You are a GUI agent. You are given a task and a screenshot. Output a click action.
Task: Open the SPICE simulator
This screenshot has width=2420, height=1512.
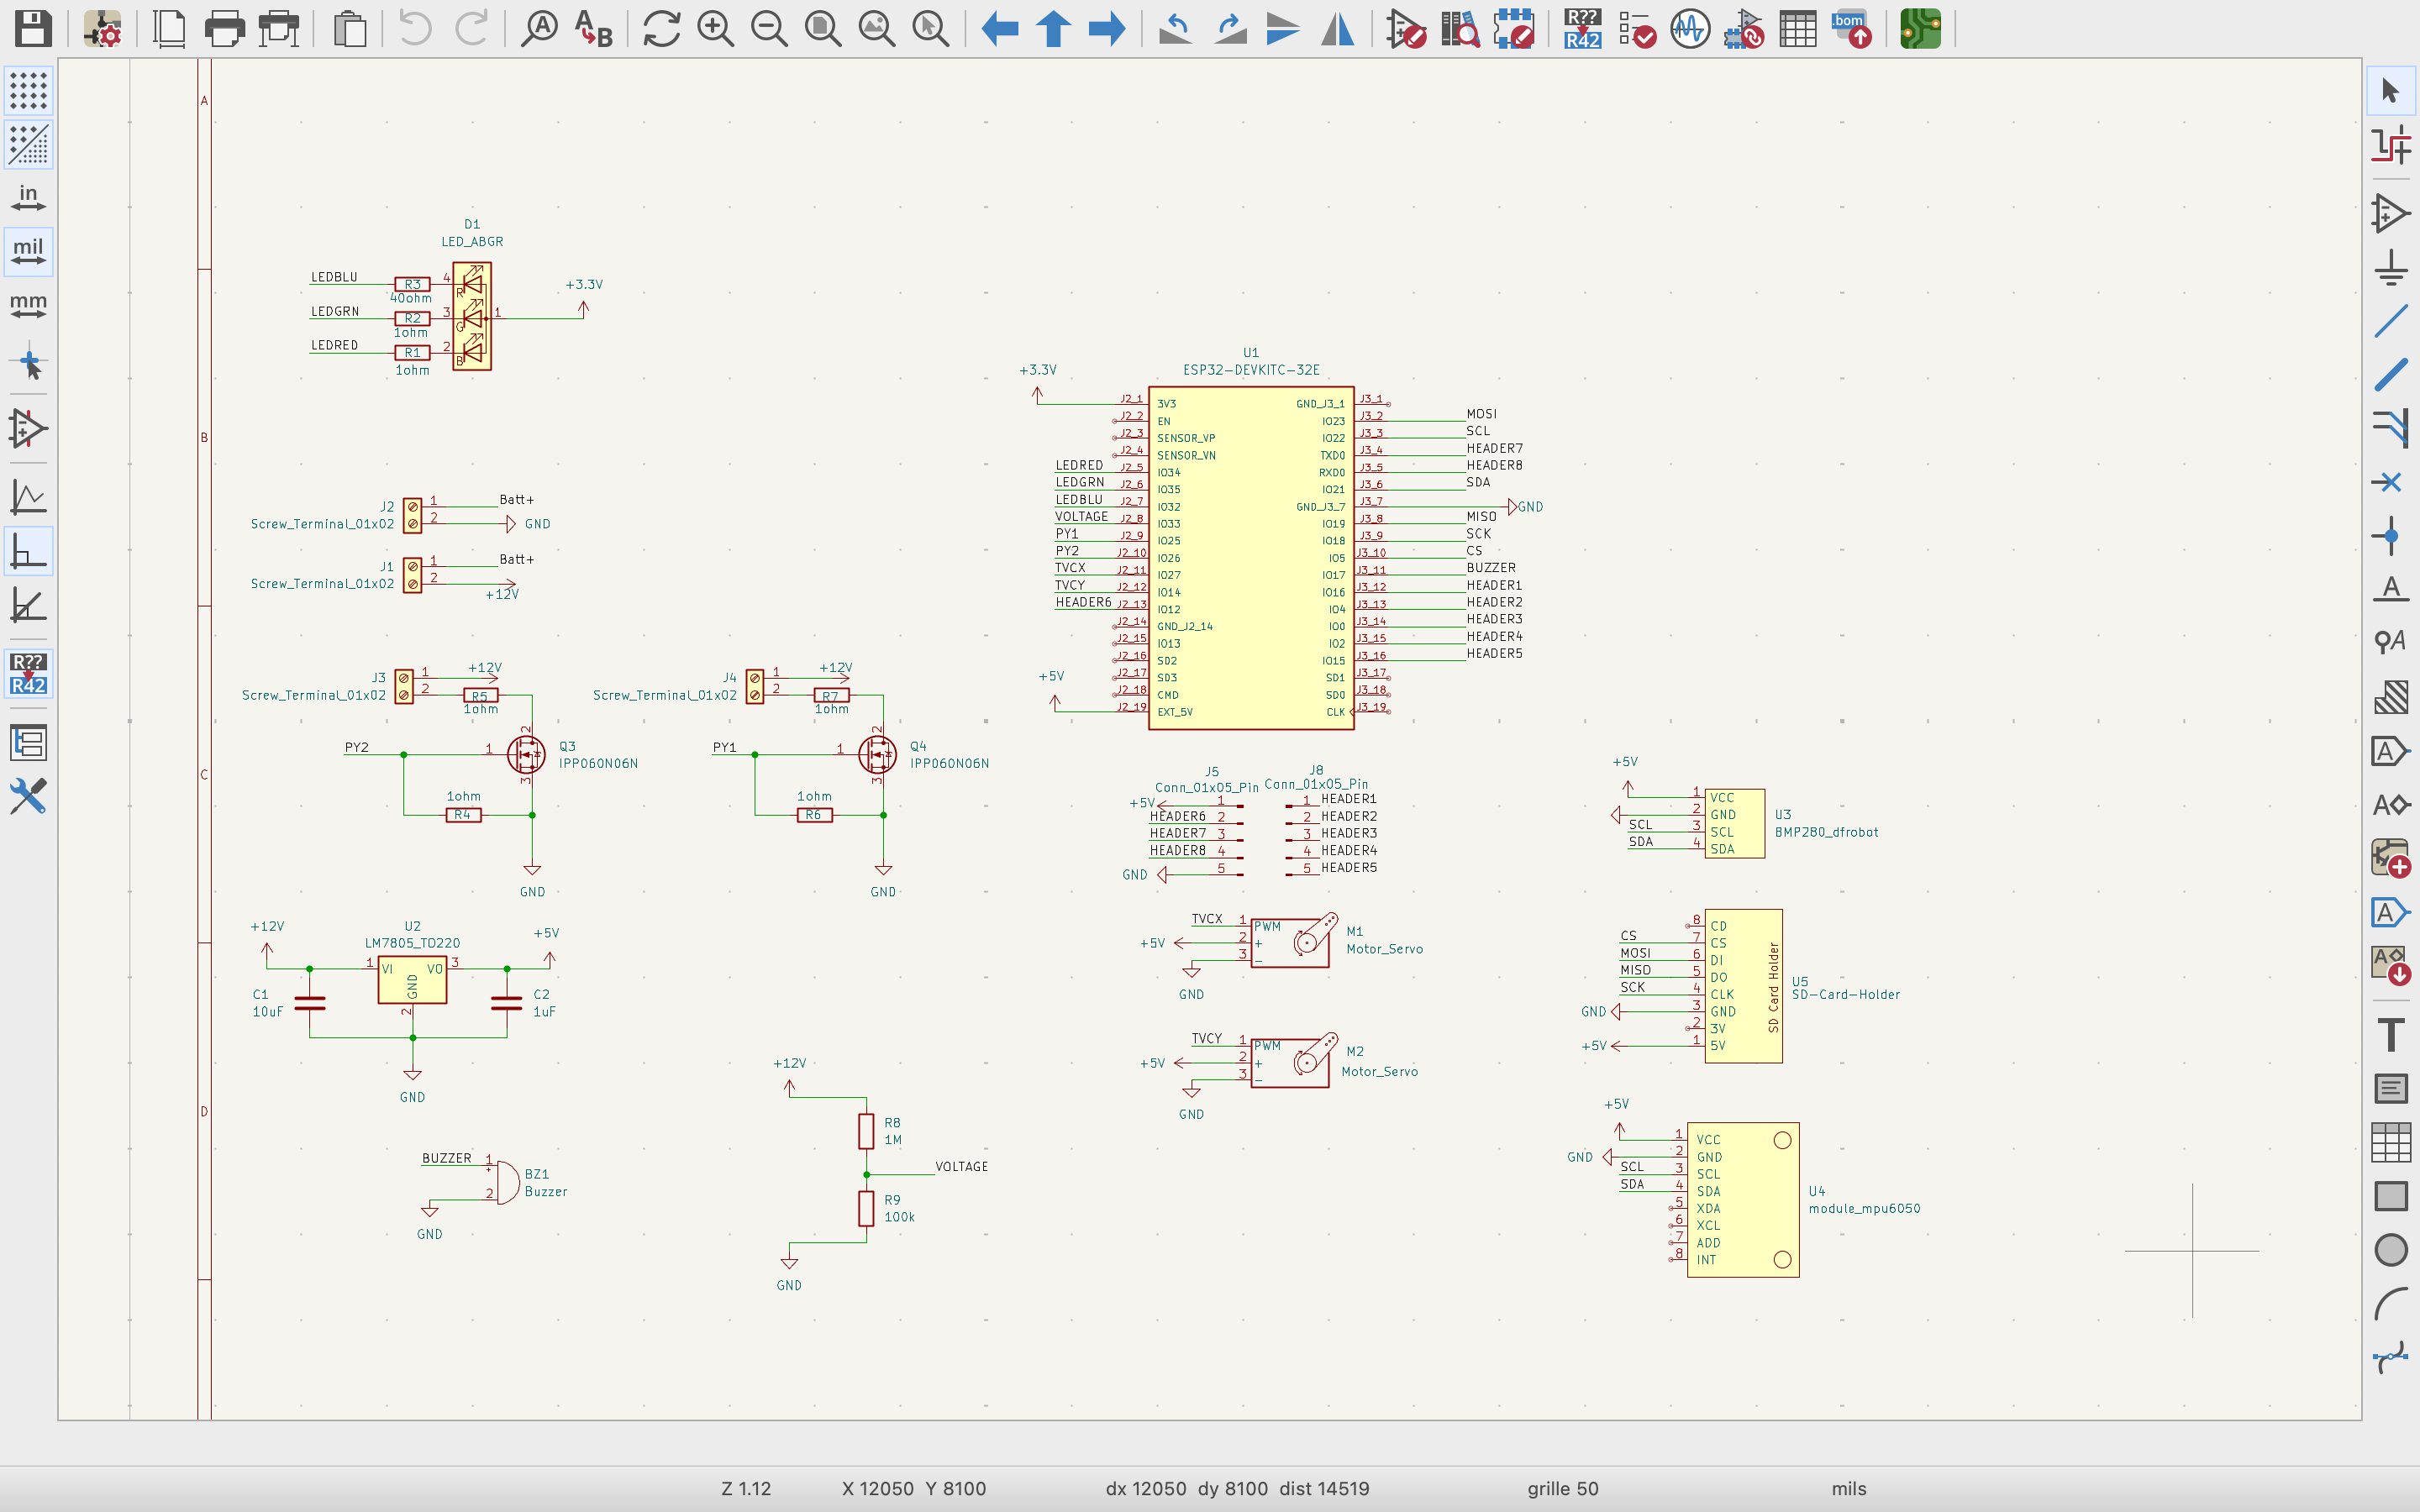click(x=1689, y=29)
